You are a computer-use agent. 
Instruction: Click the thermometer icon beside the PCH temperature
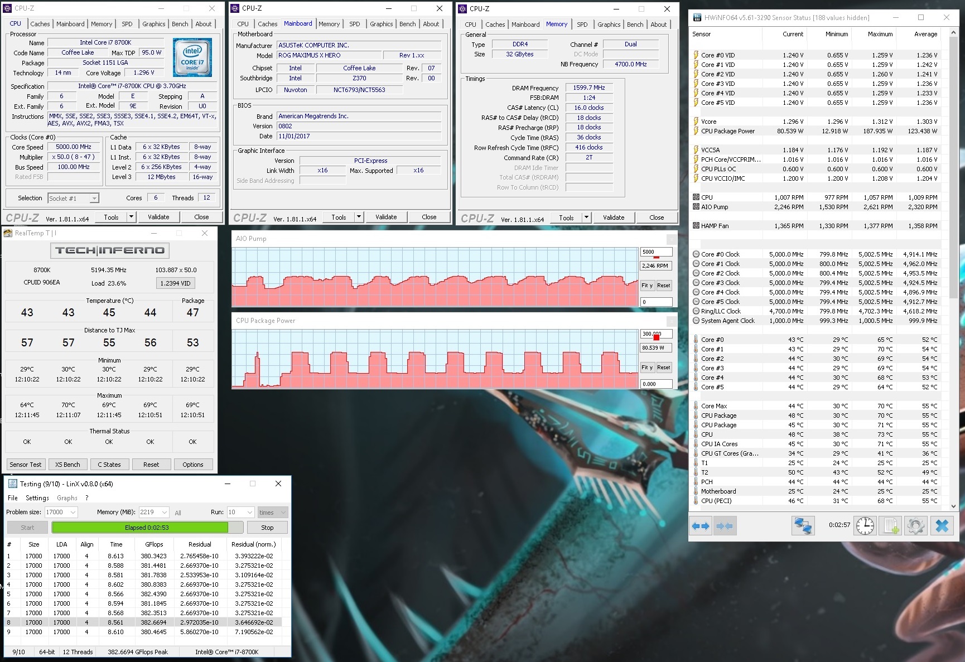tap(696, 482)
